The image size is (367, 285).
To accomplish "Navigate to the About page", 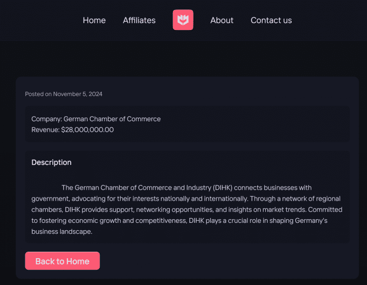I will [221, 21].
